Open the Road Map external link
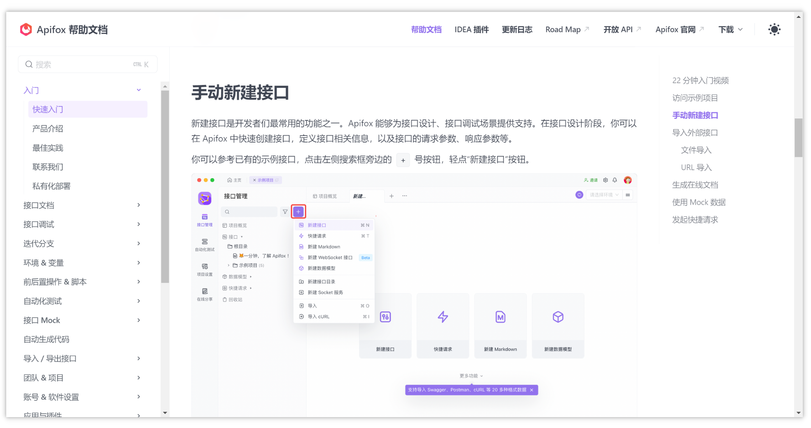This screenshot has width=811, height=428. click(x=563, y=29)
